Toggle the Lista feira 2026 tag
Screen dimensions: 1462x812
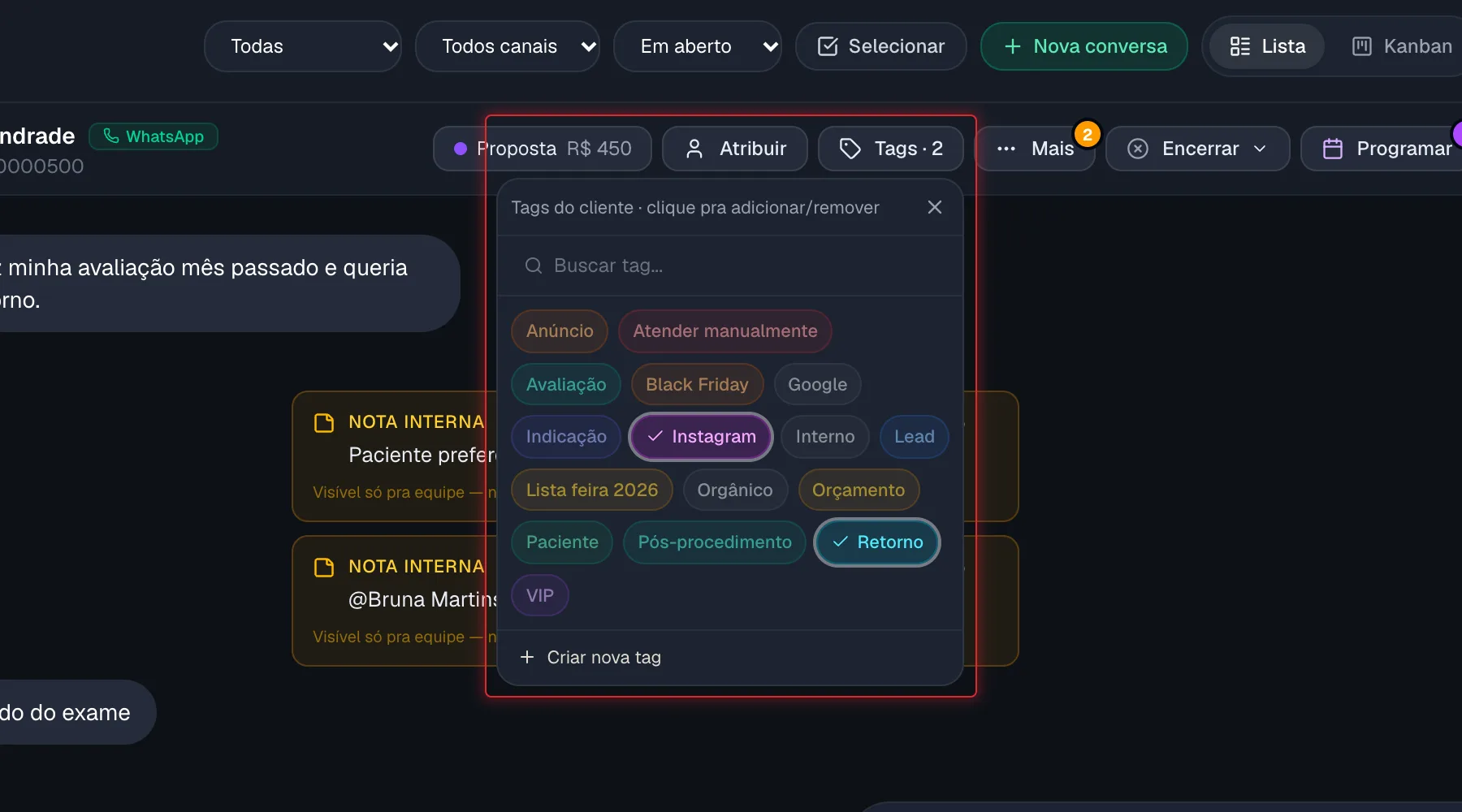592,490
